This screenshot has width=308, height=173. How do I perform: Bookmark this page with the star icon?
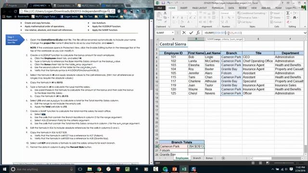pos(113,12)
